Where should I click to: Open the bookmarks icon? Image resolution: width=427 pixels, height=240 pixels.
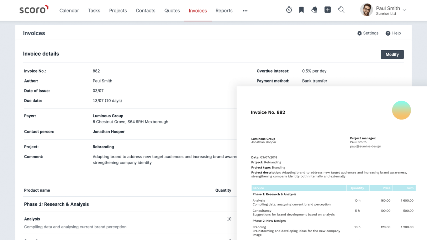pos(301,10)
